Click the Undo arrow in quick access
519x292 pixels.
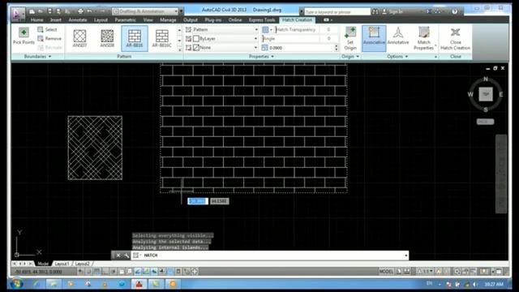coord(89,11)
